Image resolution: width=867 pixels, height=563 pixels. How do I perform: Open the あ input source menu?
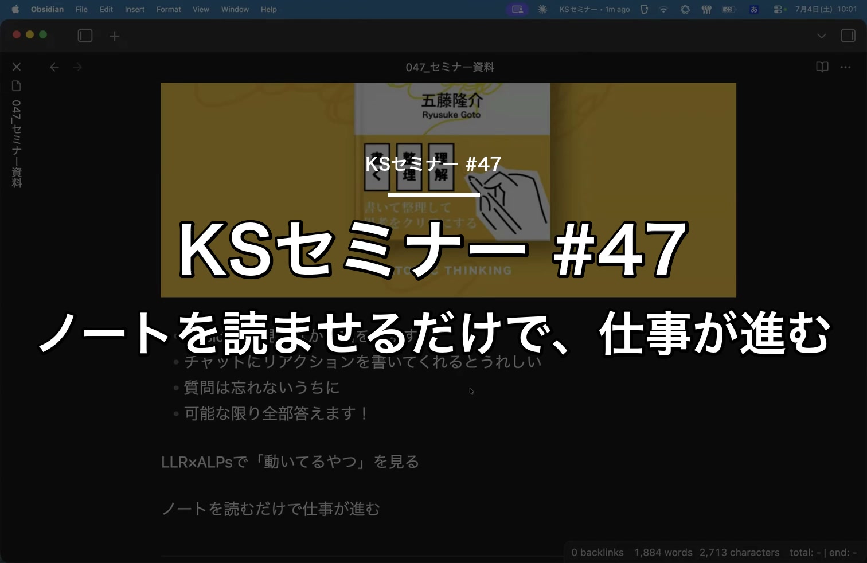pyautogui.click(x=754, y=9)
